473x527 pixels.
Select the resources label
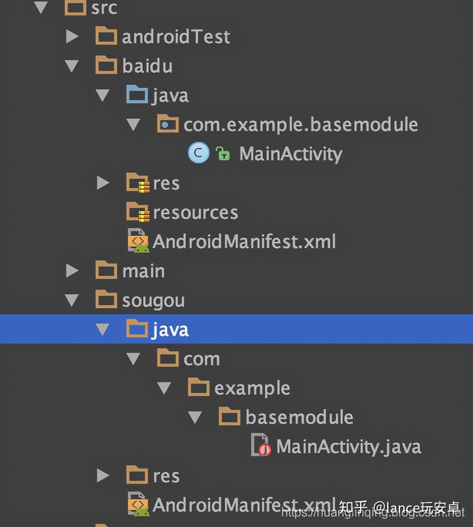(196, 213)
